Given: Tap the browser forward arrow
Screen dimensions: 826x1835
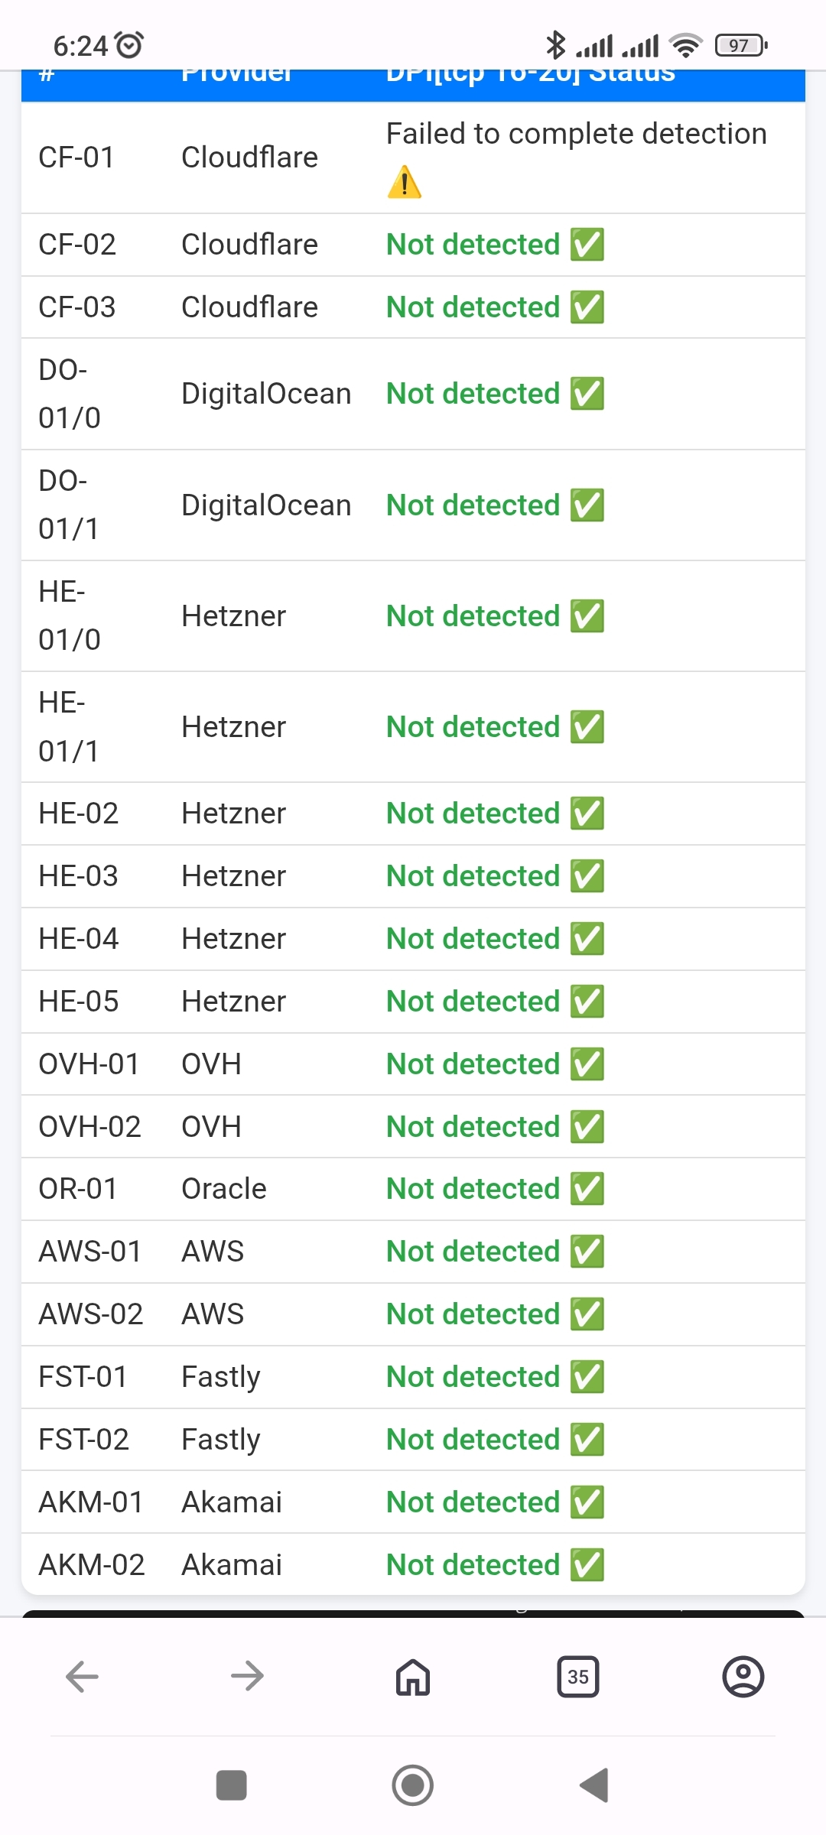Looking at the screenshot, I should click(x=247, y=1677).
